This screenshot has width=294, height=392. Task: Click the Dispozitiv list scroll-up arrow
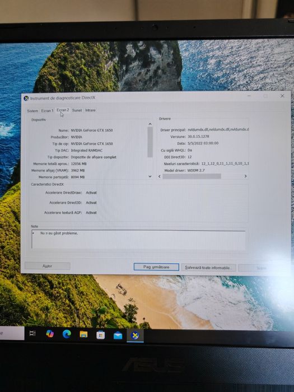tap(150, 124)
